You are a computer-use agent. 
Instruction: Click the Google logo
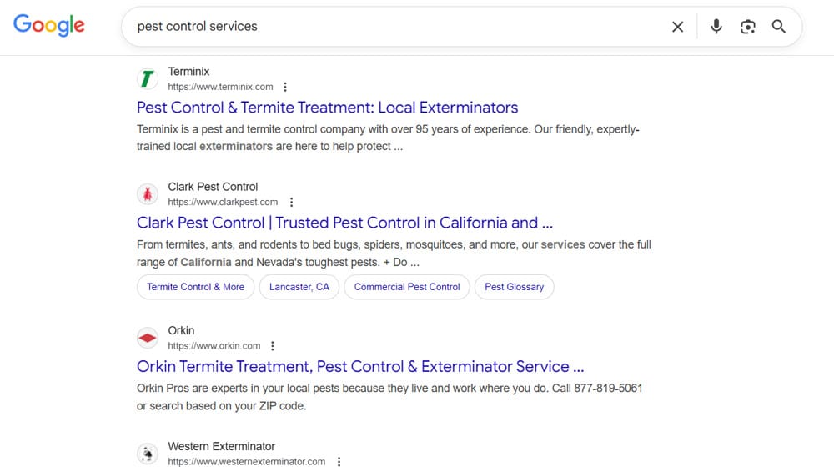click(x=48, y=25)
